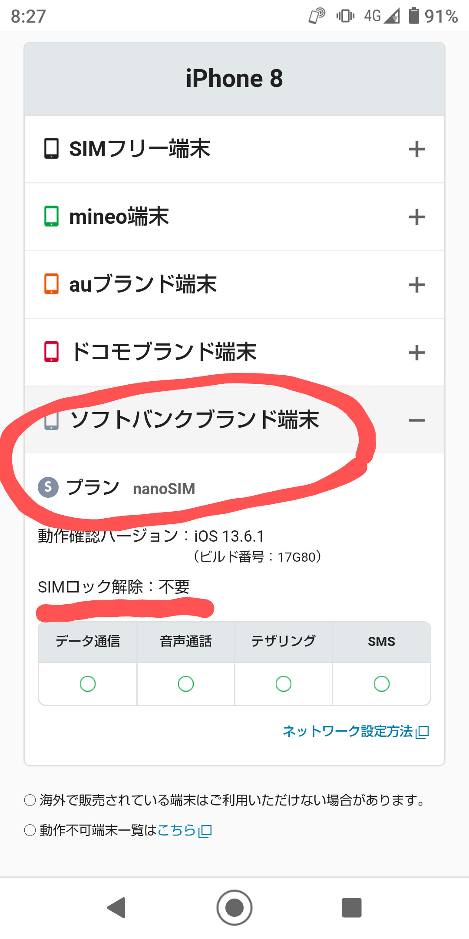Image resolution: width=469 pixels, height=939 pixels.
Task: Expand mineo端末 section plus sign
Action: pyautogui.click(x=416, y=217)
